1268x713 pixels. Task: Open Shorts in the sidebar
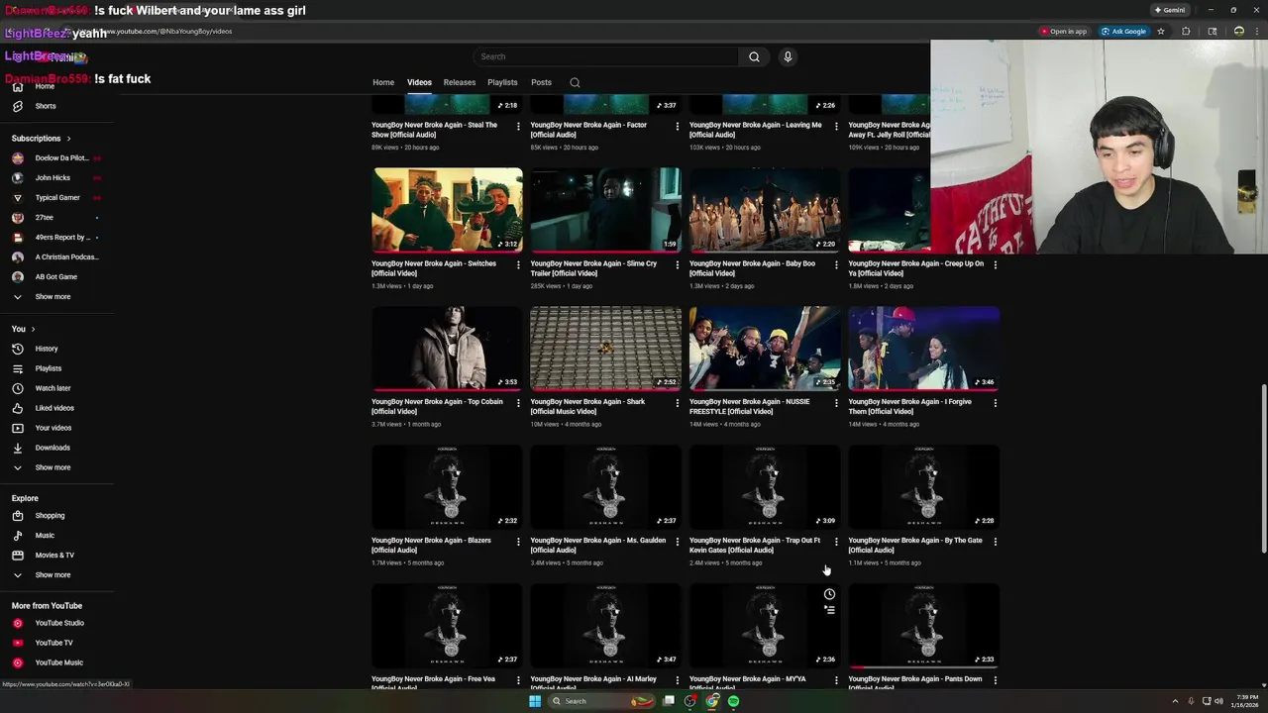pyautogui.click(x=46, y=106)
